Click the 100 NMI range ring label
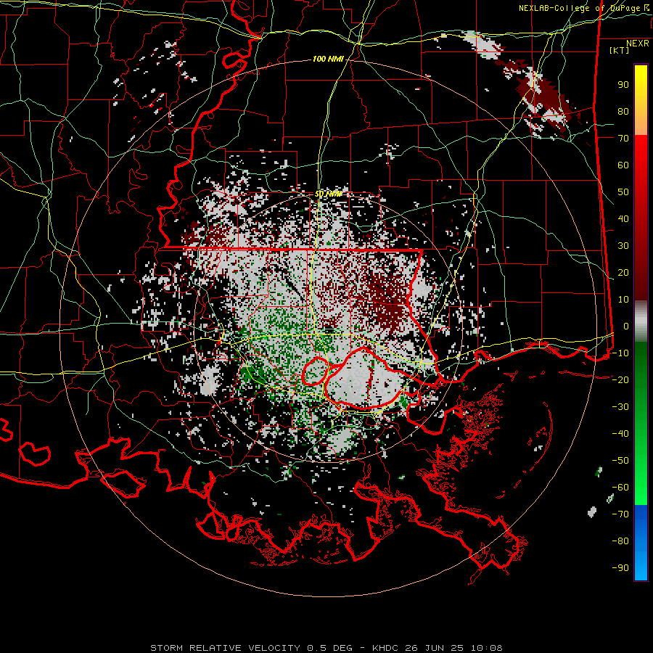 pyautogui.click(x=328, y=59)
